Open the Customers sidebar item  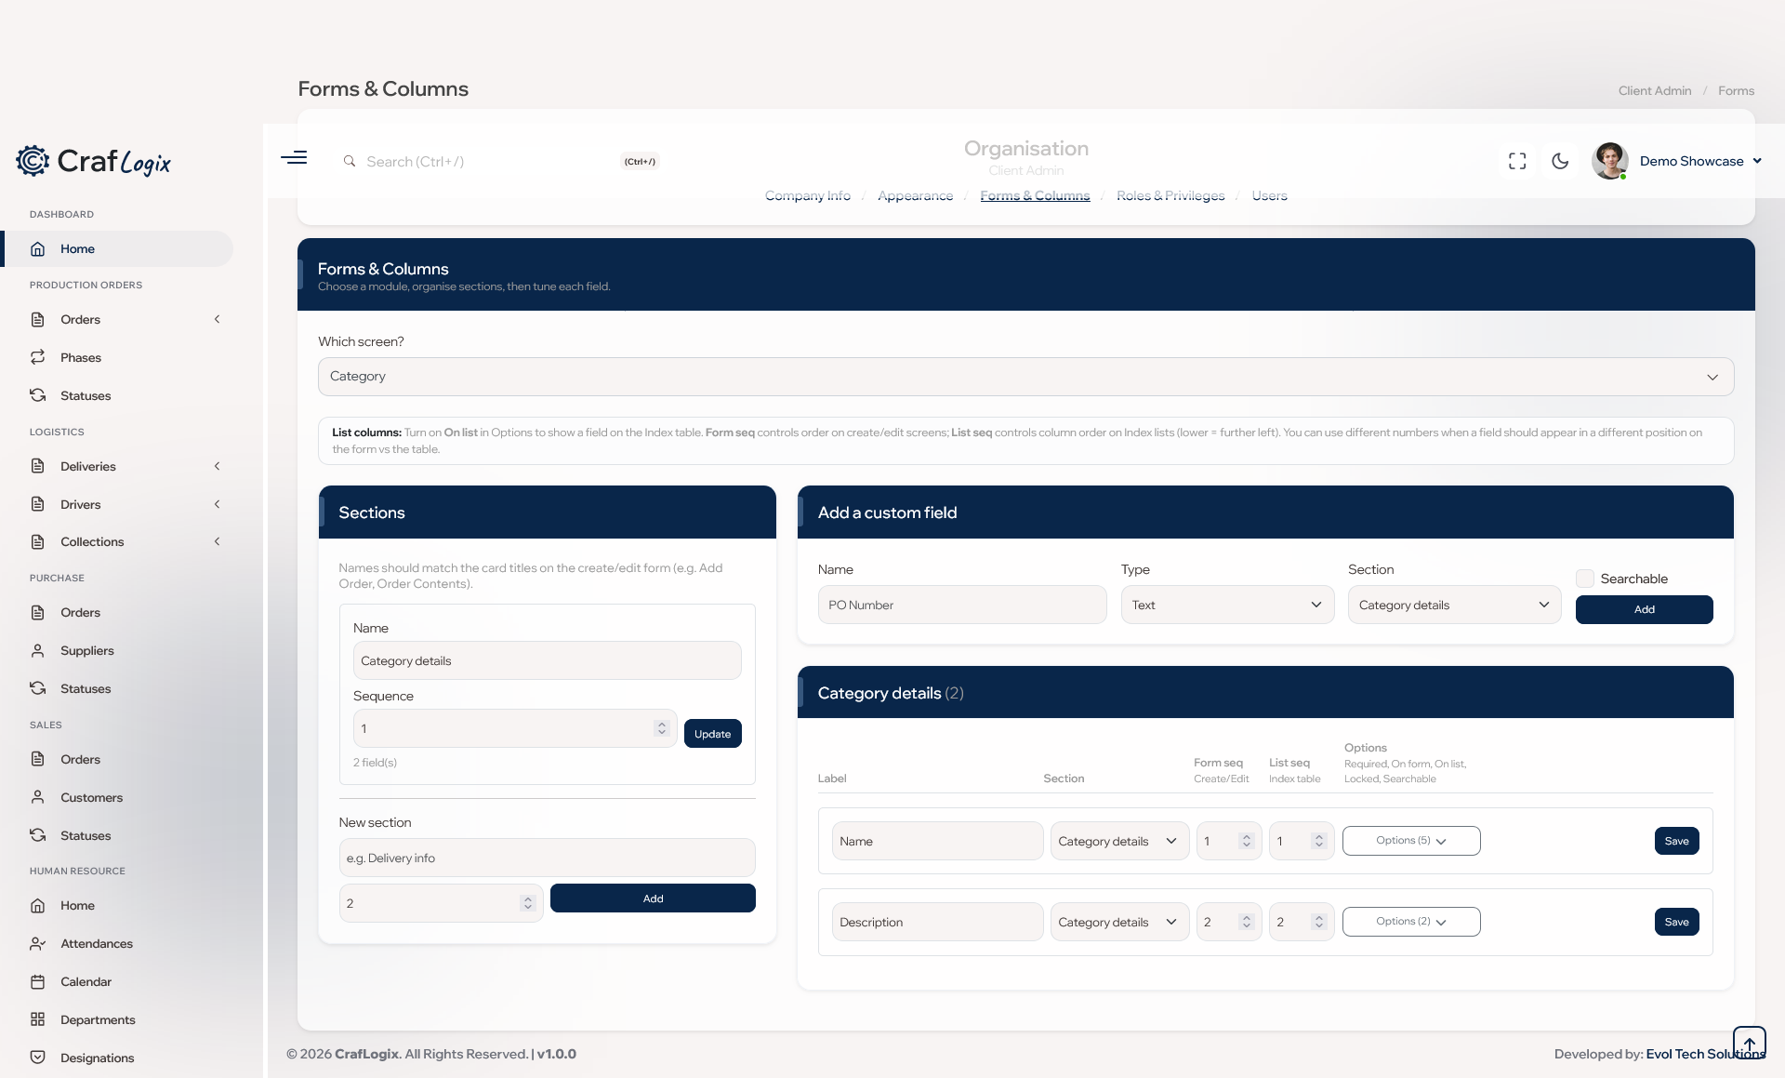117,797
